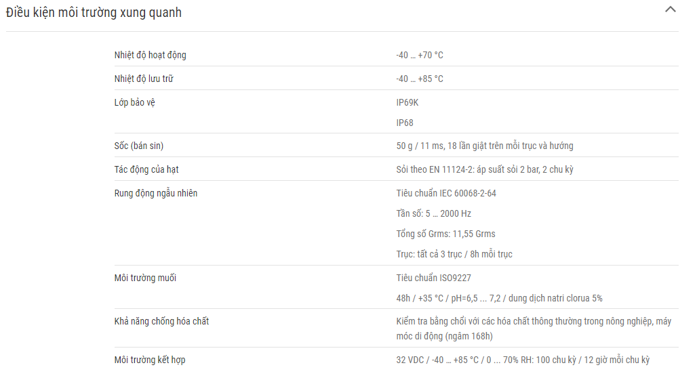Click the IP69K protection rating
The height and width of the screenshot is (378, 697).
pos(407,102)
